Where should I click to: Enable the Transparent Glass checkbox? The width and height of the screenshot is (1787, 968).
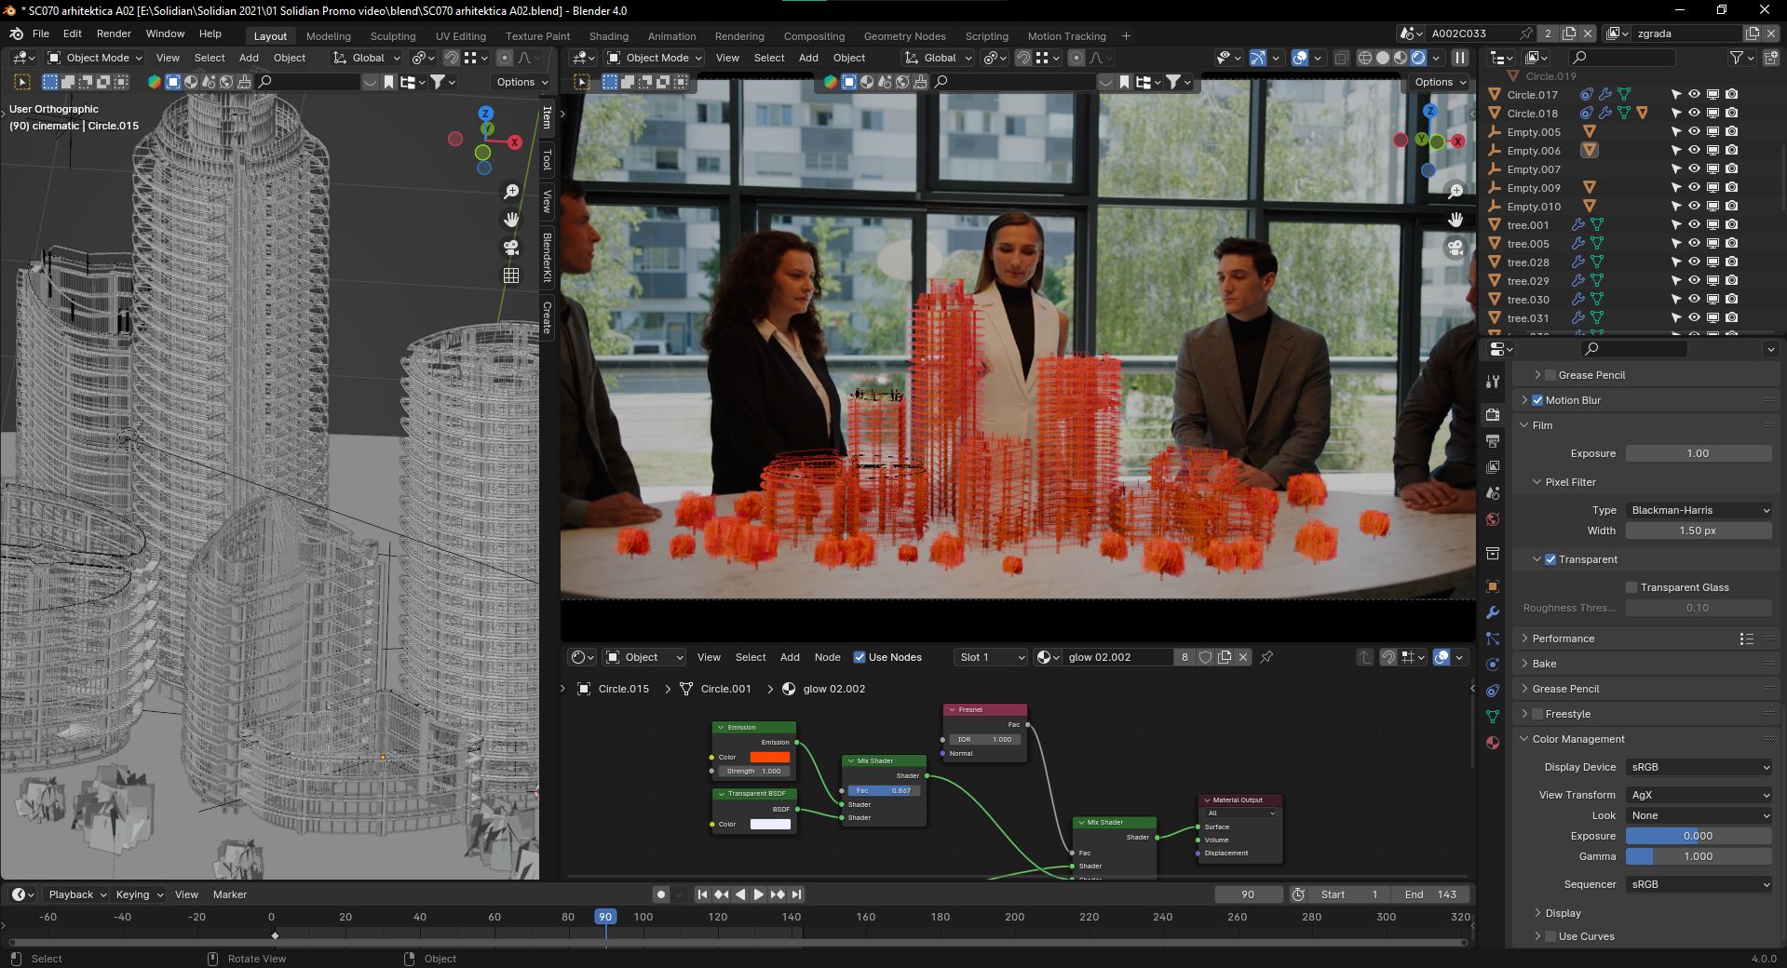pyautogui.click(x=1631, y=587)
